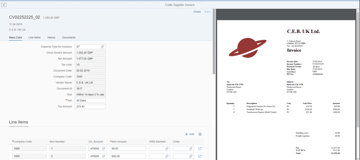Open line items table settings gear
This screenshot has width=360, height=160.
pyautogui.click(x=200, y=134)
